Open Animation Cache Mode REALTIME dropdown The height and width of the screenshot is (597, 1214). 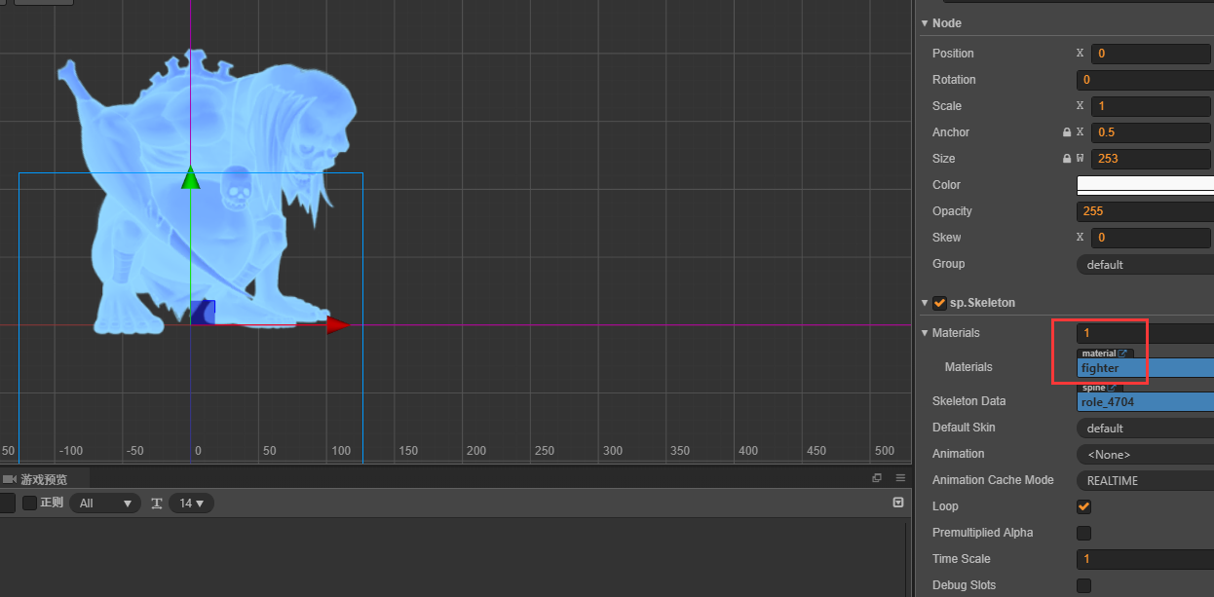pos(1145,480)
